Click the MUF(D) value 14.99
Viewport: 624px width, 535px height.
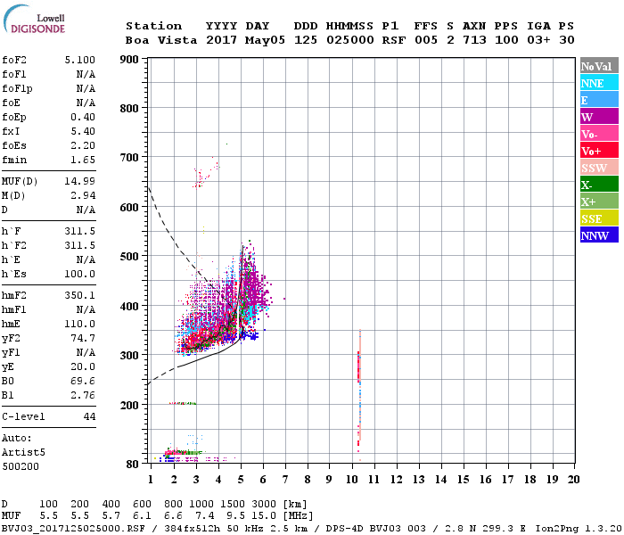80,182
